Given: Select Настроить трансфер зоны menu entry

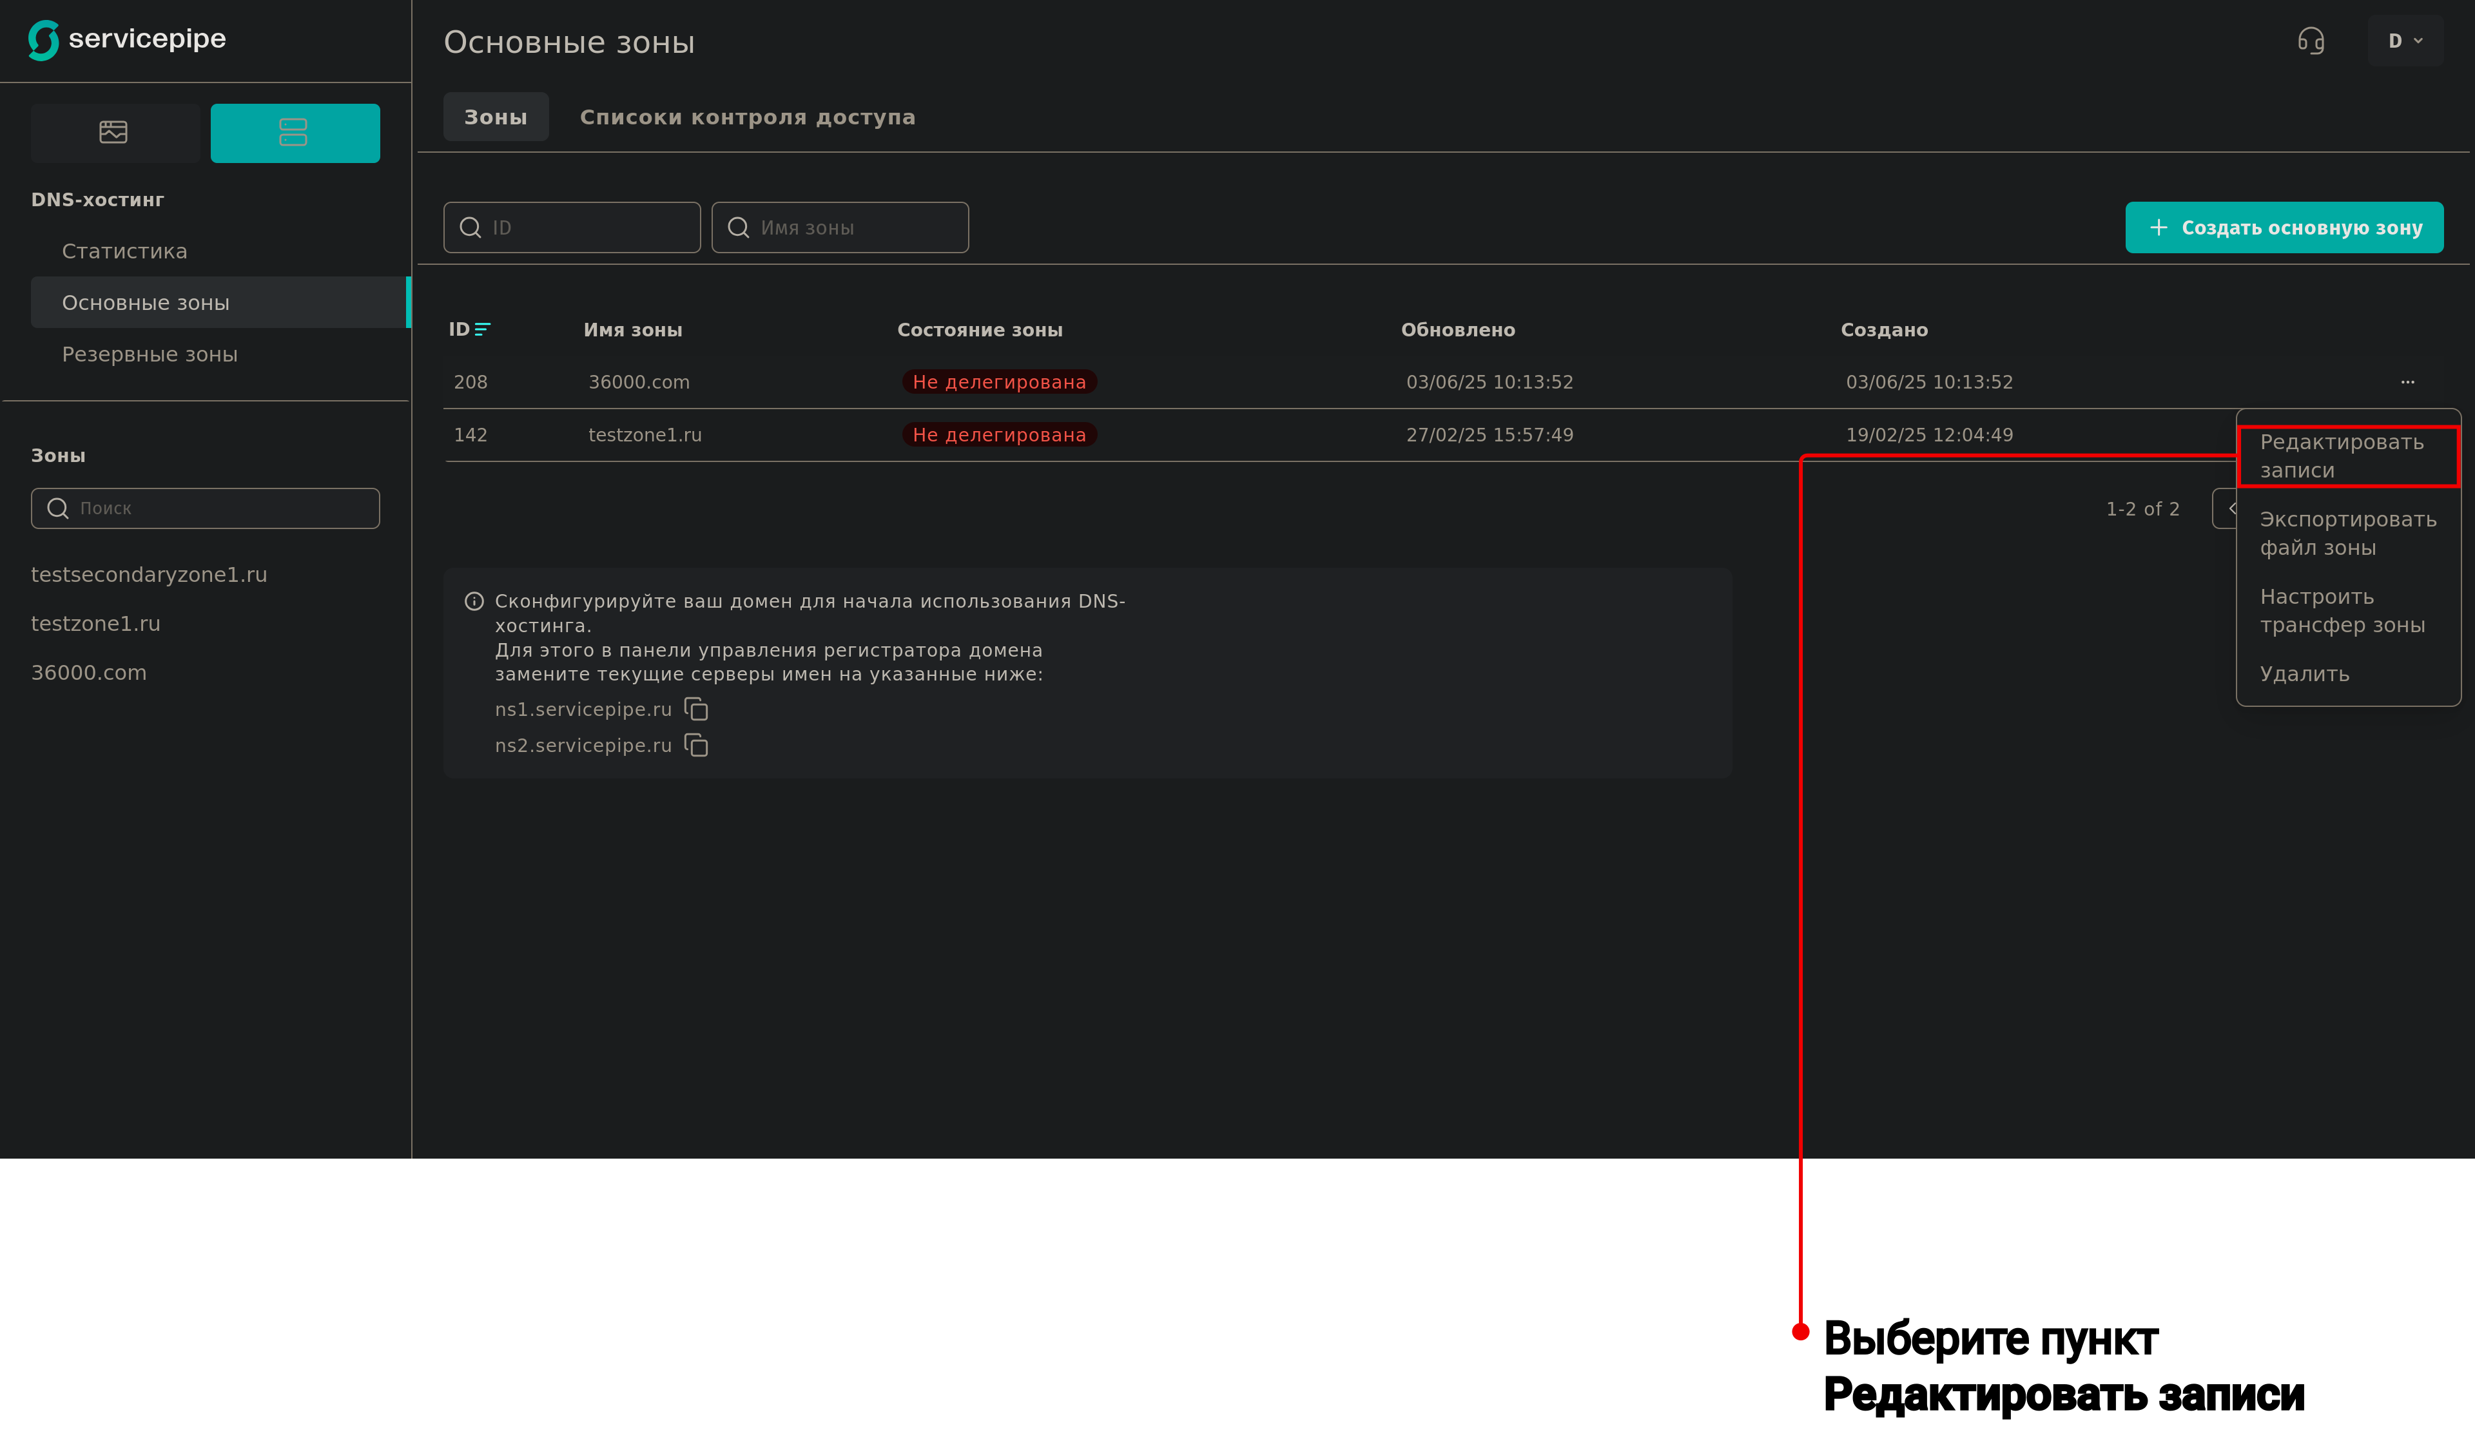Looking at the screenshot, I should 2342,611.
